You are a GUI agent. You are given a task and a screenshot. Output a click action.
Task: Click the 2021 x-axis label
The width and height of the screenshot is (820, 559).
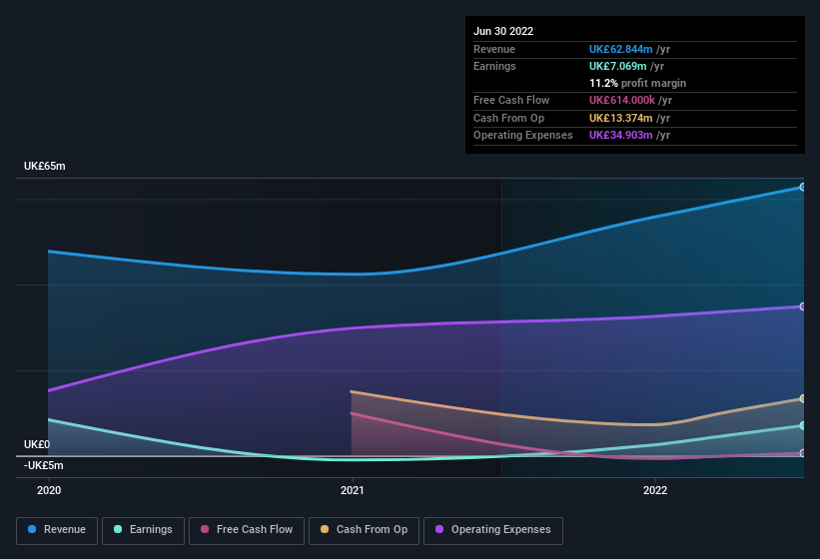[352, 490]
